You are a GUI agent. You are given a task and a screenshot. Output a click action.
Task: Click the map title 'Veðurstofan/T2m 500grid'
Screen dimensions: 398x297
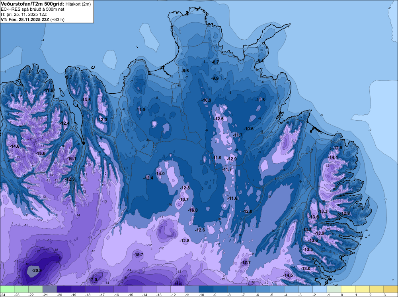click(x=32, y=4)
